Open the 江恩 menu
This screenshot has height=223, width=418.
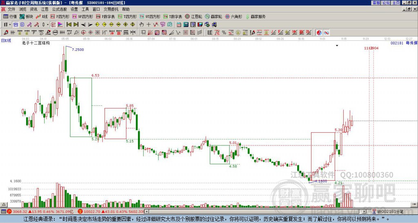point(44,9)
